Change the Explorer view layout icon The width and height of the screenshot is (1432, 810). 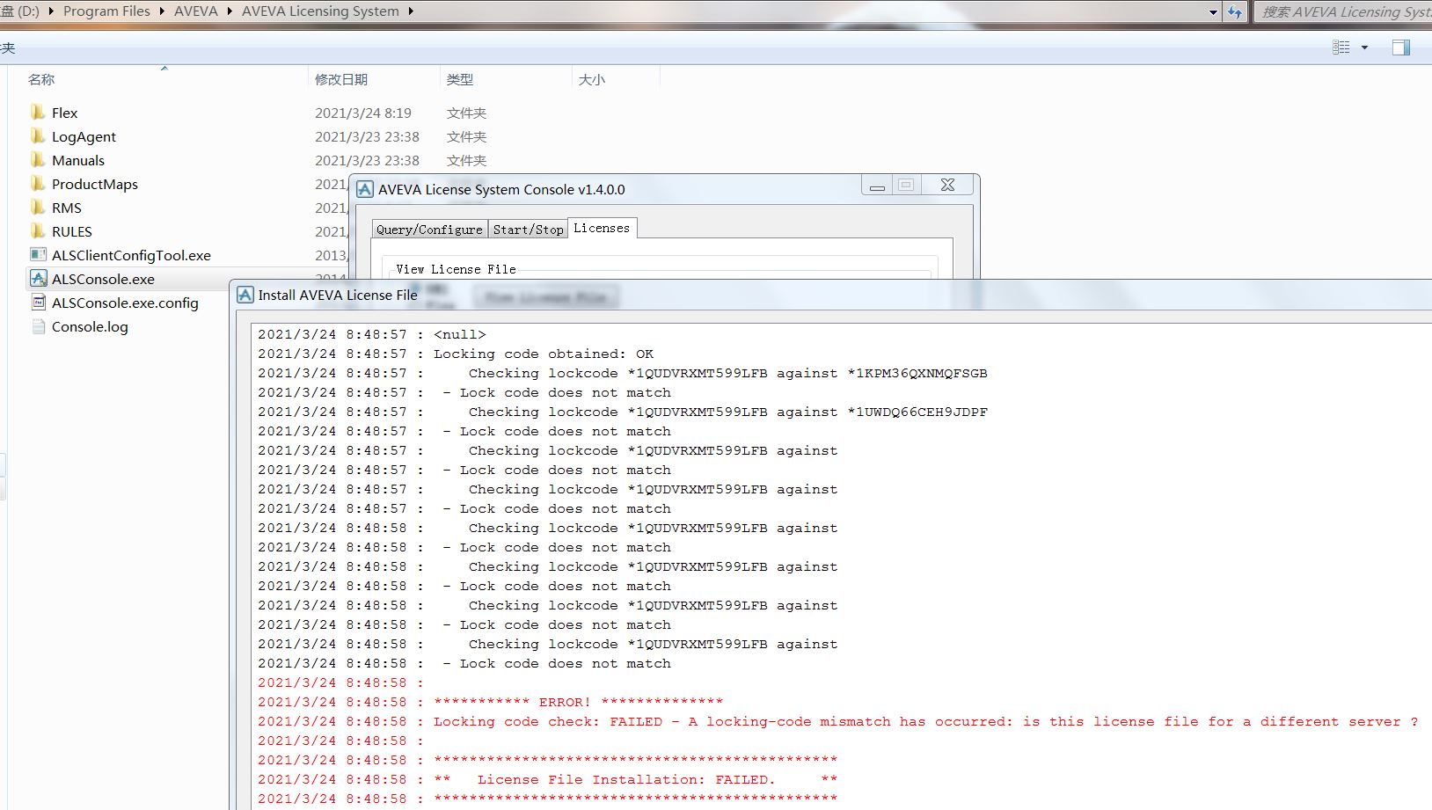click(1341, 47)
